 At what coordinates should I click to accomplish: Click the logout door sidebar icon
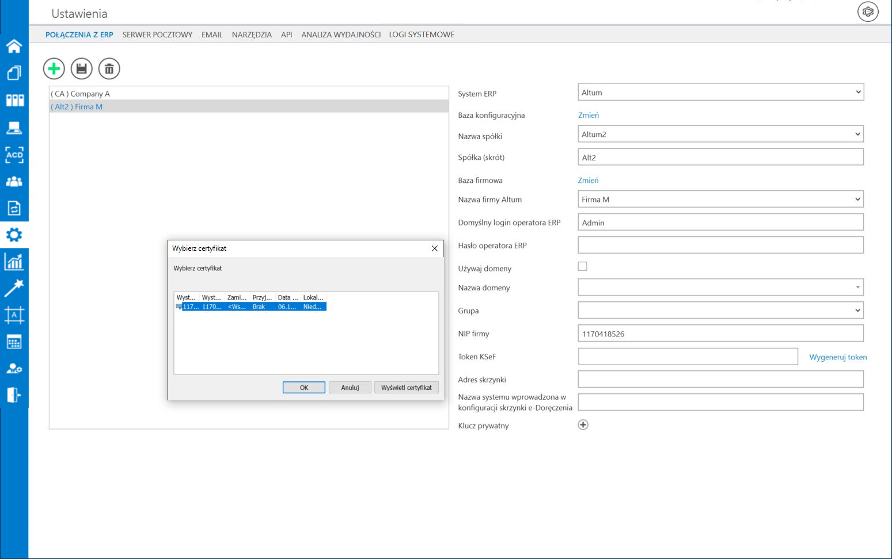point(14,395)
